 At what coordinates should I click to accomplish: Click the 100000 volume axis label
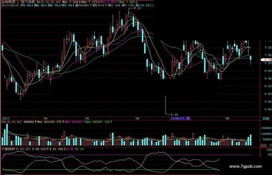[266, 134]
